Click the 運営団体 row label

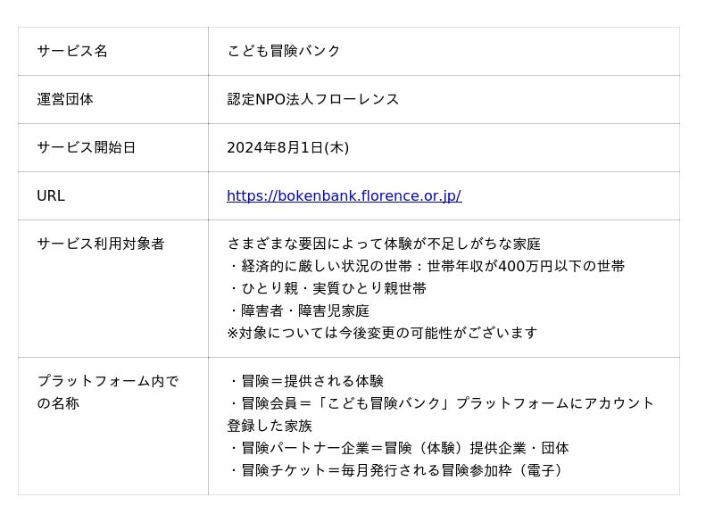[x=65, y=99]
